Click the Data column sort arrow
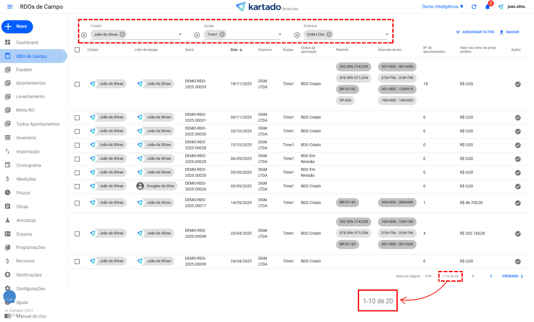The height and width of the screenshot is (322, 534). pos(241,50)
